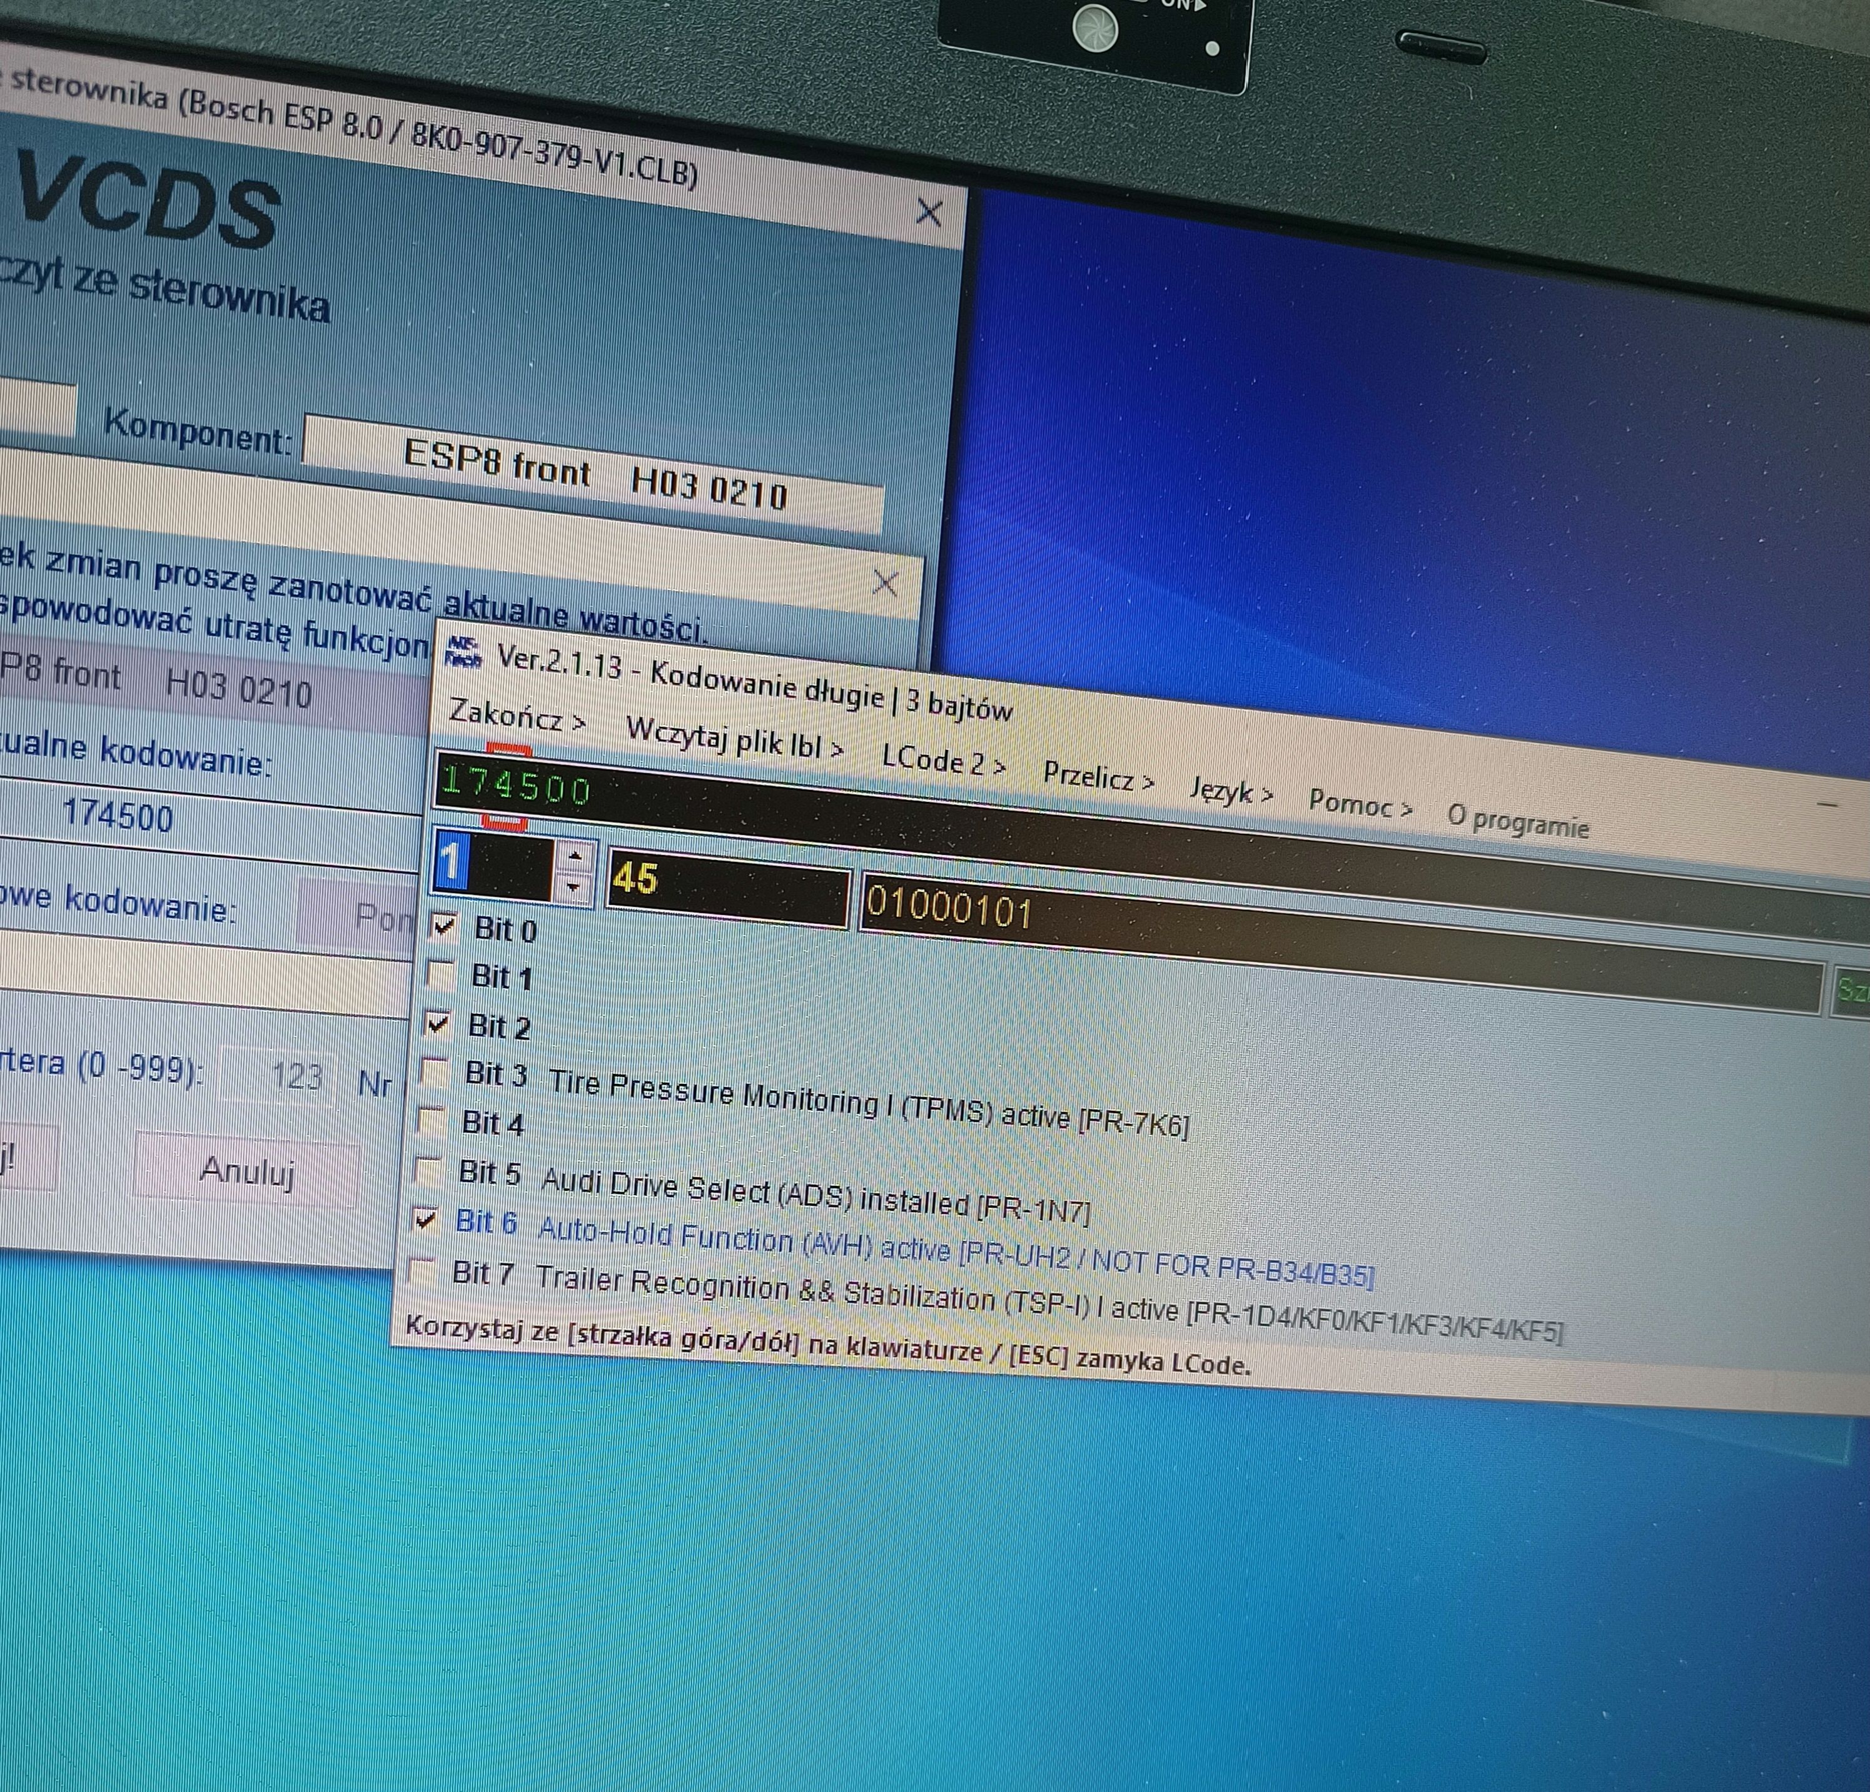Minimize the Kodowanie długie window
The image size is (1870, 1792).
(x=1827, y=806)
